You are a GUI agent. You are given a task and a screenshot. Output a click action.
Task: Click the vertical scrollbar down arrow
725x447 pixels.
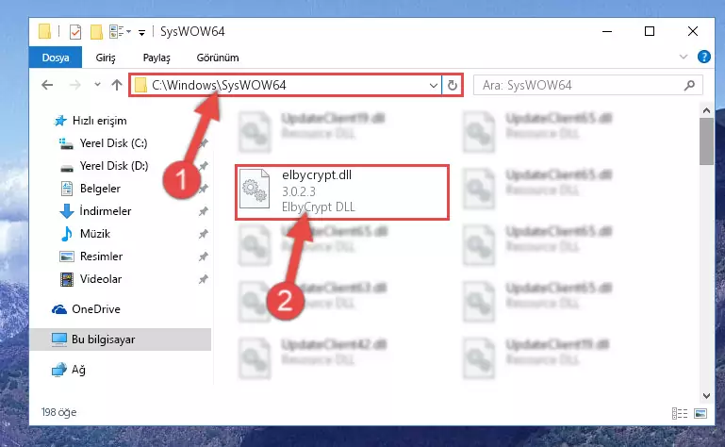[706, 396]
